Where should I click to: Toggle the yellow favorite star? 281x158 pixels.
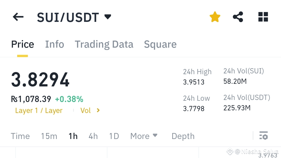tap(215, 17)
